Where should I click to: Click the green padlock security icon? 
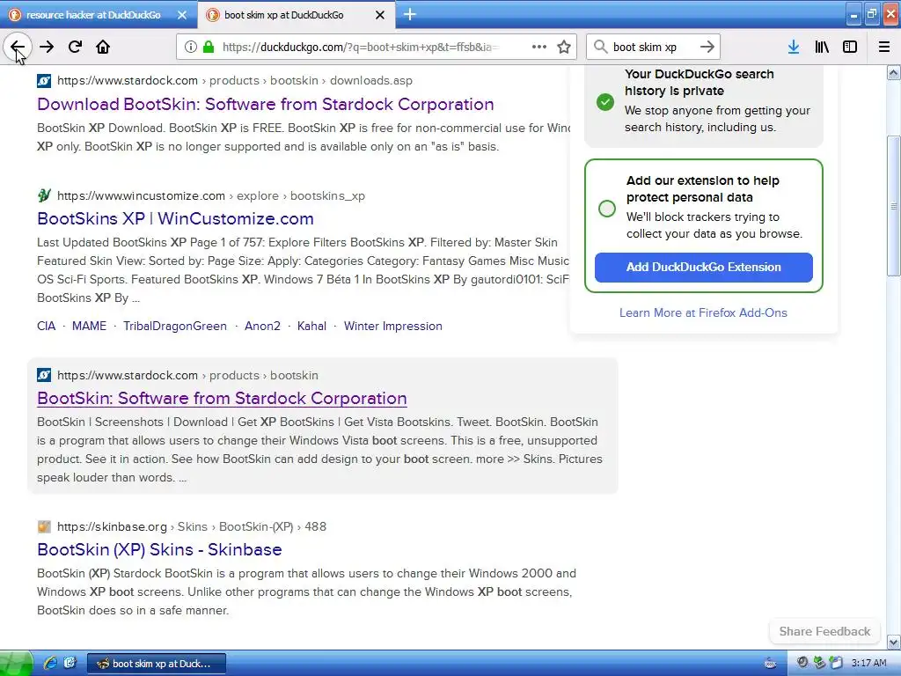(x=209, y=47)
